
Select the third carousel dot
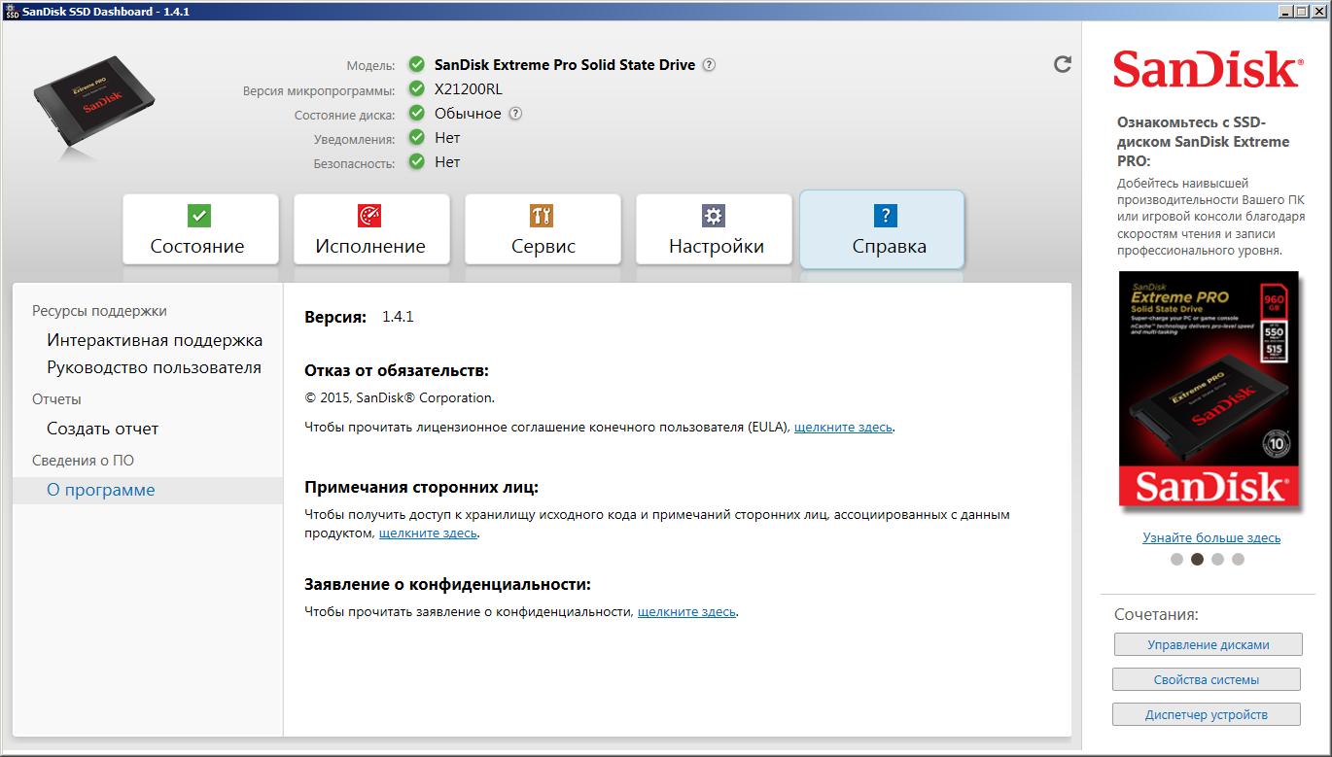click(x=1217, y=559)
